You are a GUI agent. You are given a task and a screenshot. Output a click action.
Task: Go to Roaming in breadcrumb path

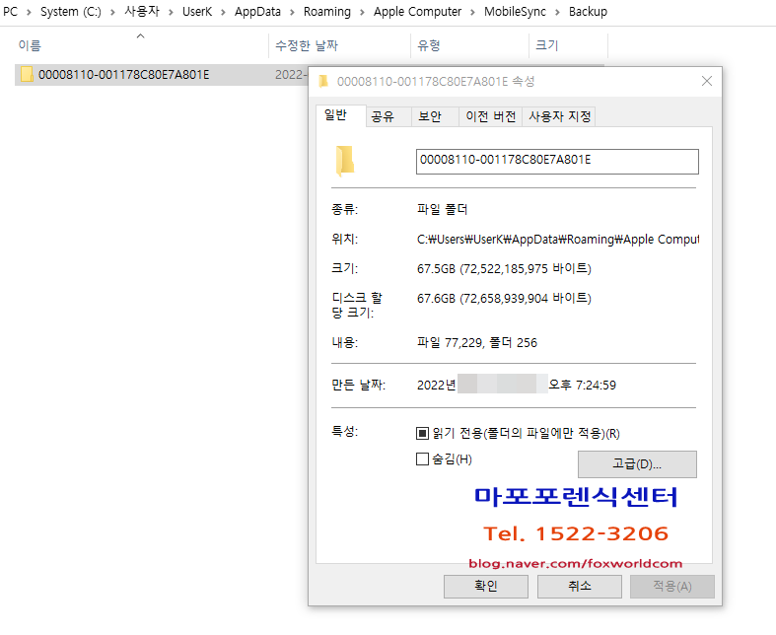327,12
